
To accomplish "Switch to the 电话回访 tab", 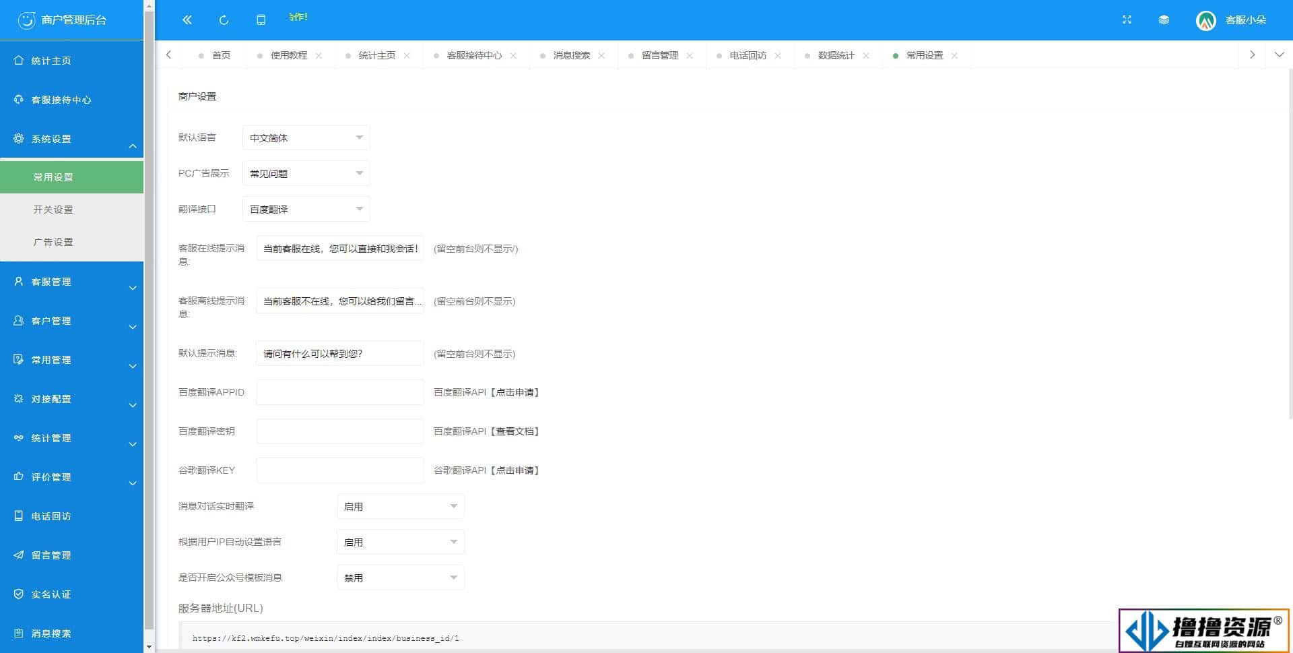I will click(x=748, y=55).
